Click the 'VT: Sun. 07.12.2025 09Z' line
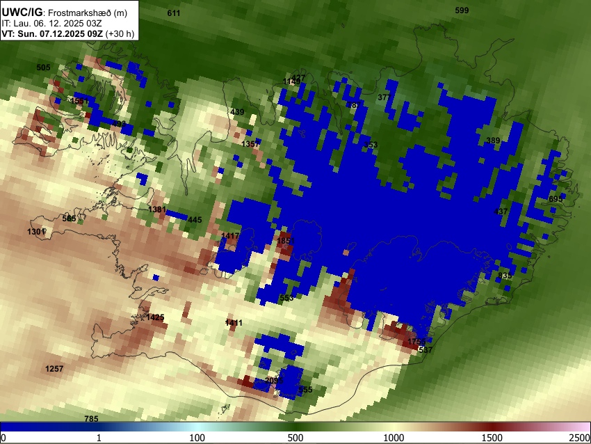591x444 pixels. 52,33
